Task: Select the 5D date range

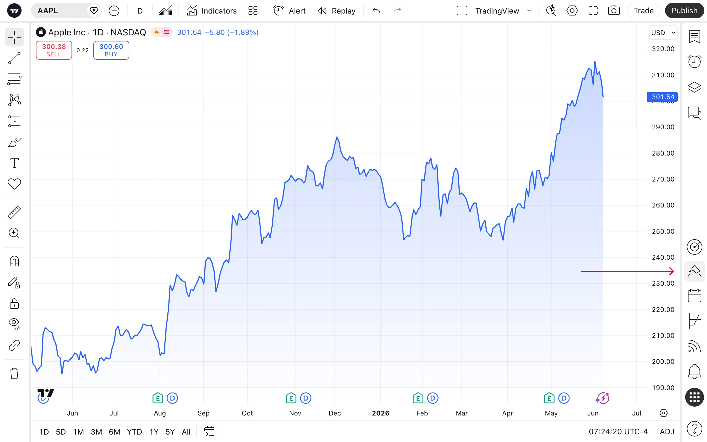Action: [61, 432]
